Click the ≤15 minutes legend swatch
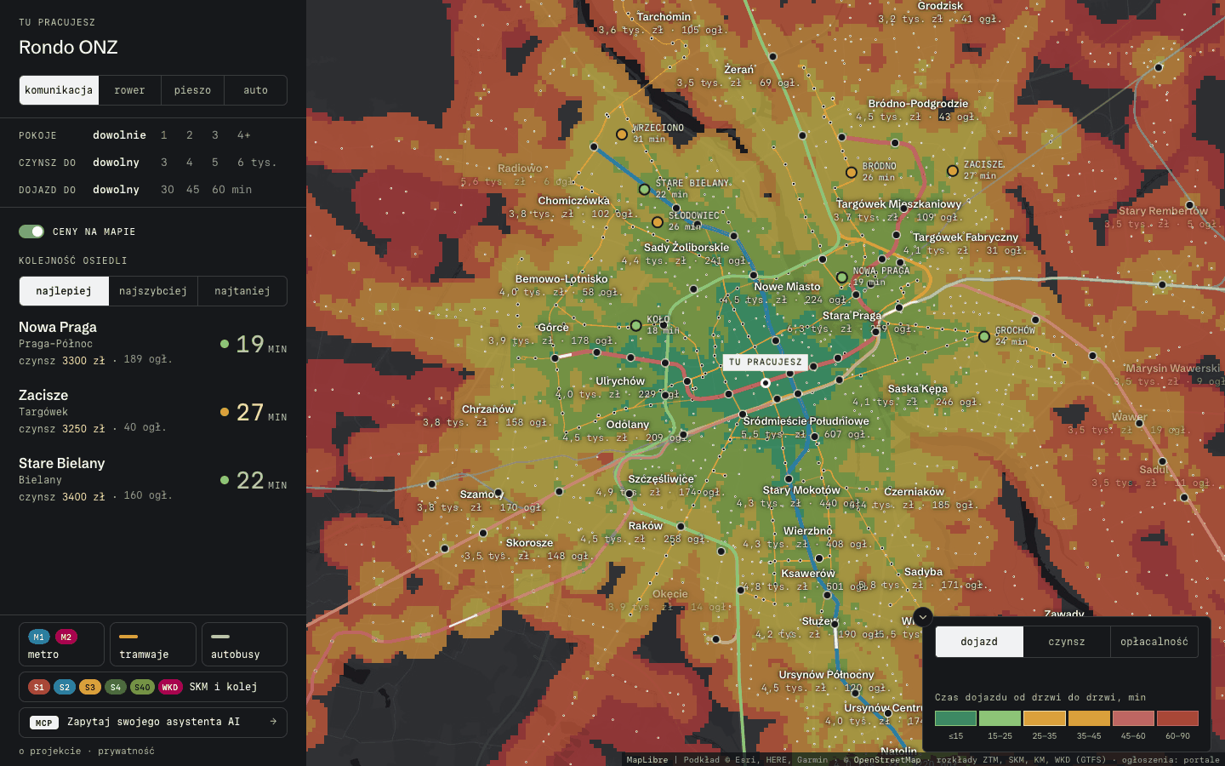Viewport: 1225px width, 766px height. (x=956, y=718)
